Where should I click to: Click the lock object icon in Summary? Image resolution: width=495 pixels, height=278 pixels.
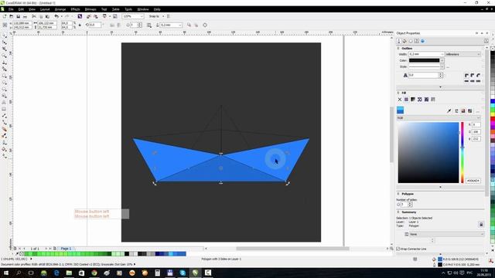[x=481, y=225]
